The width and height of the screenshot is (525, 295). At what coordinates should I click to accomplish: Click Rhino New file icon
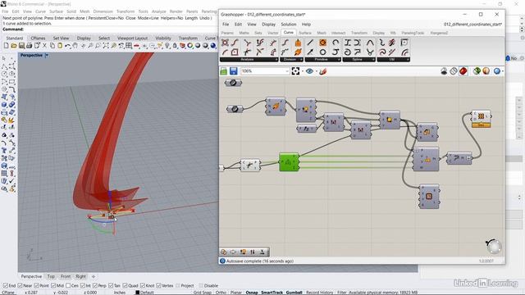pyautogui.click(x=6, y=46)
